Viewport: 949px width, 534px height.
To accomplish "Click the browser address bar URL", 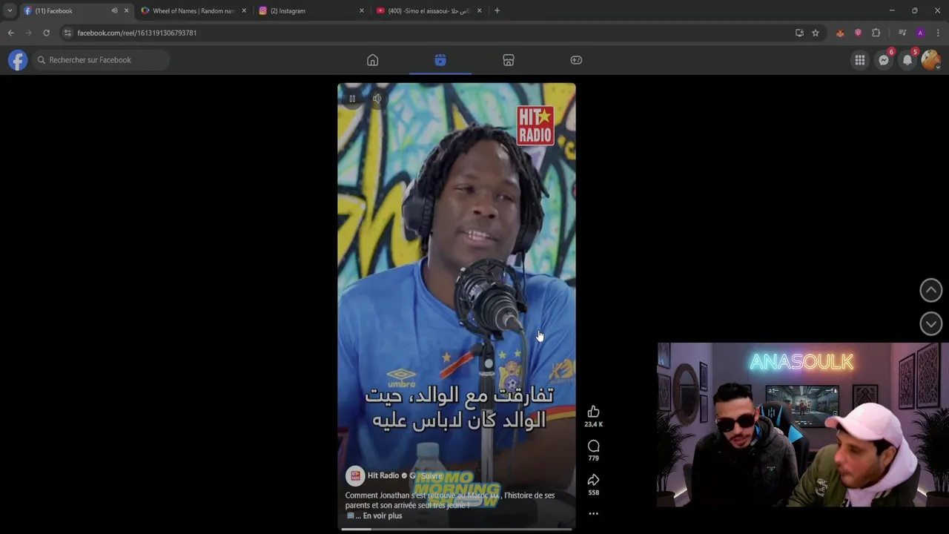I will click(x=137, y=33).
